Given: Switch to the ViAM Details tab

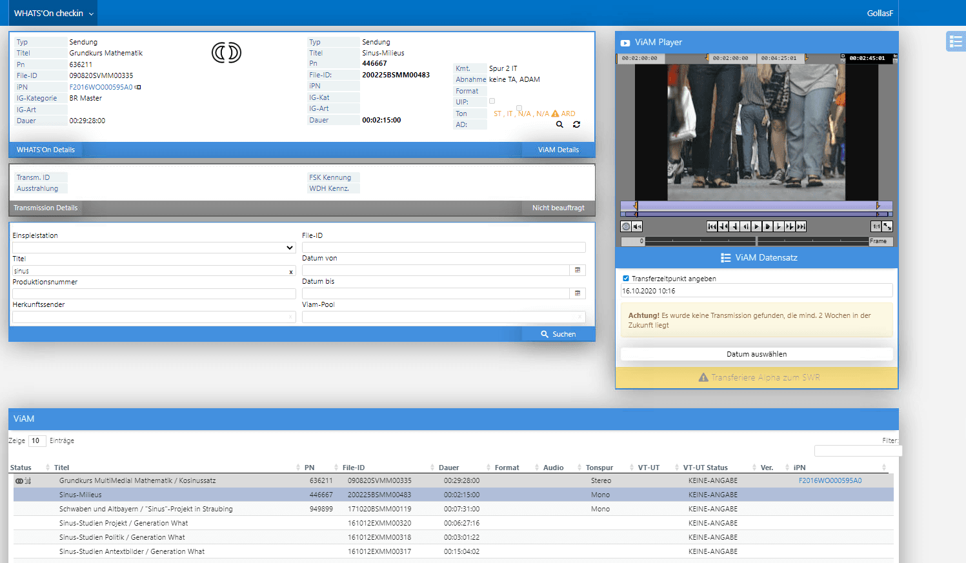Looking at the screenshot, I should (558, 149).
